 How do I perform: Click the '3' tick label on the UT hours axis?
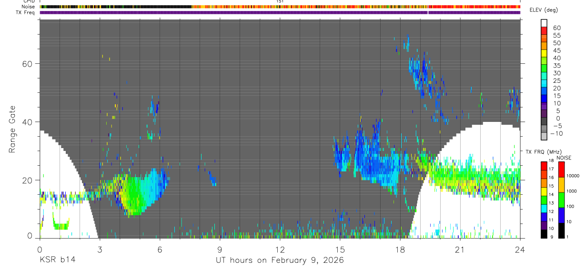100,249
